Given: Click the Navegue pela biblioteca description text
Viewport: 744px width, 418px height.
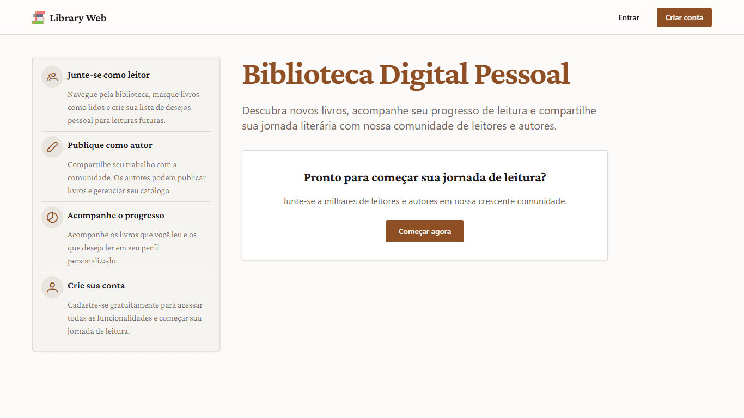Looking at the screenshot, I should coord(133,107).
